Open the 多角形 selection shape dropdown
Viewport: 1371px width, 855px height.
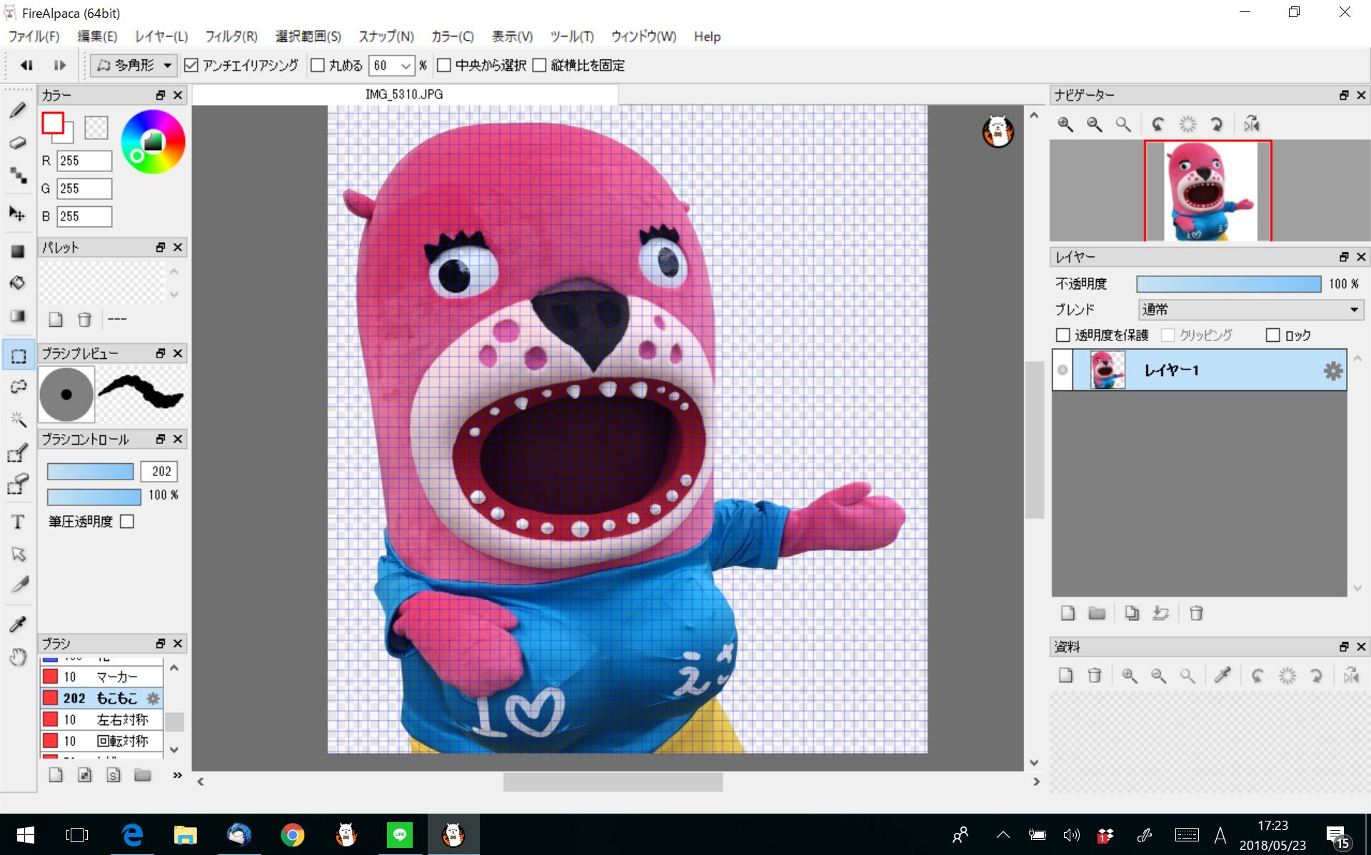(134, 66)
